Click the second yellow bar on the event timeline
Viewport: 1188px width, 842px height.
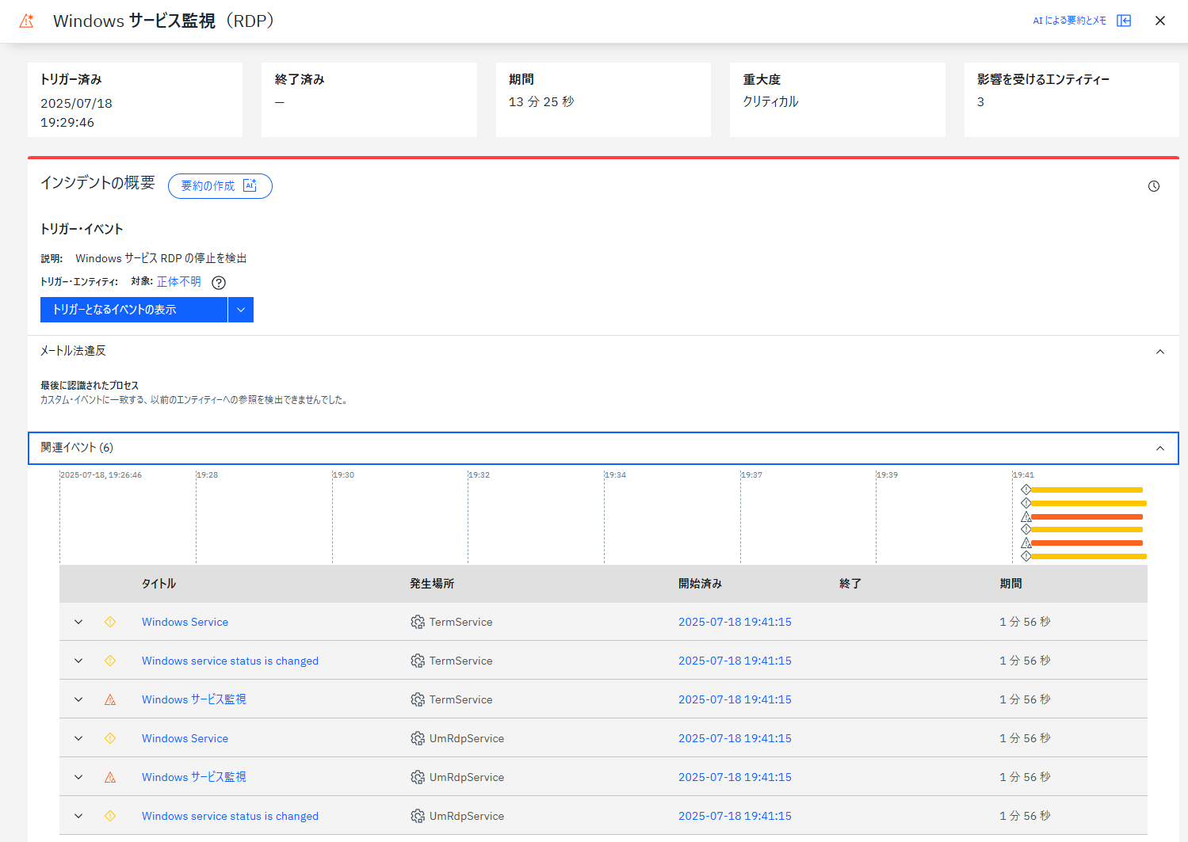(x=1089, y=503)
